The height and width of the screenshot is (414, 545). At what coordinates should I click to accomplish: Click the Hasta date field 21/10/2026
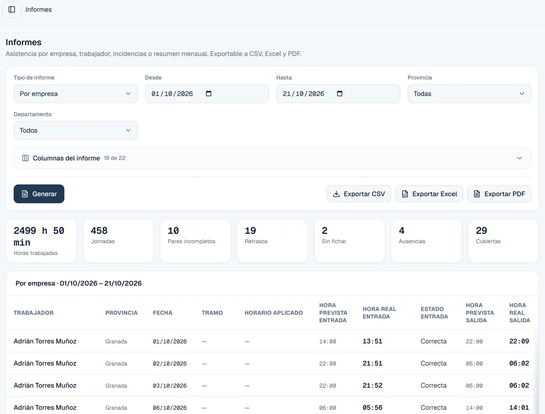coord(338,94)
